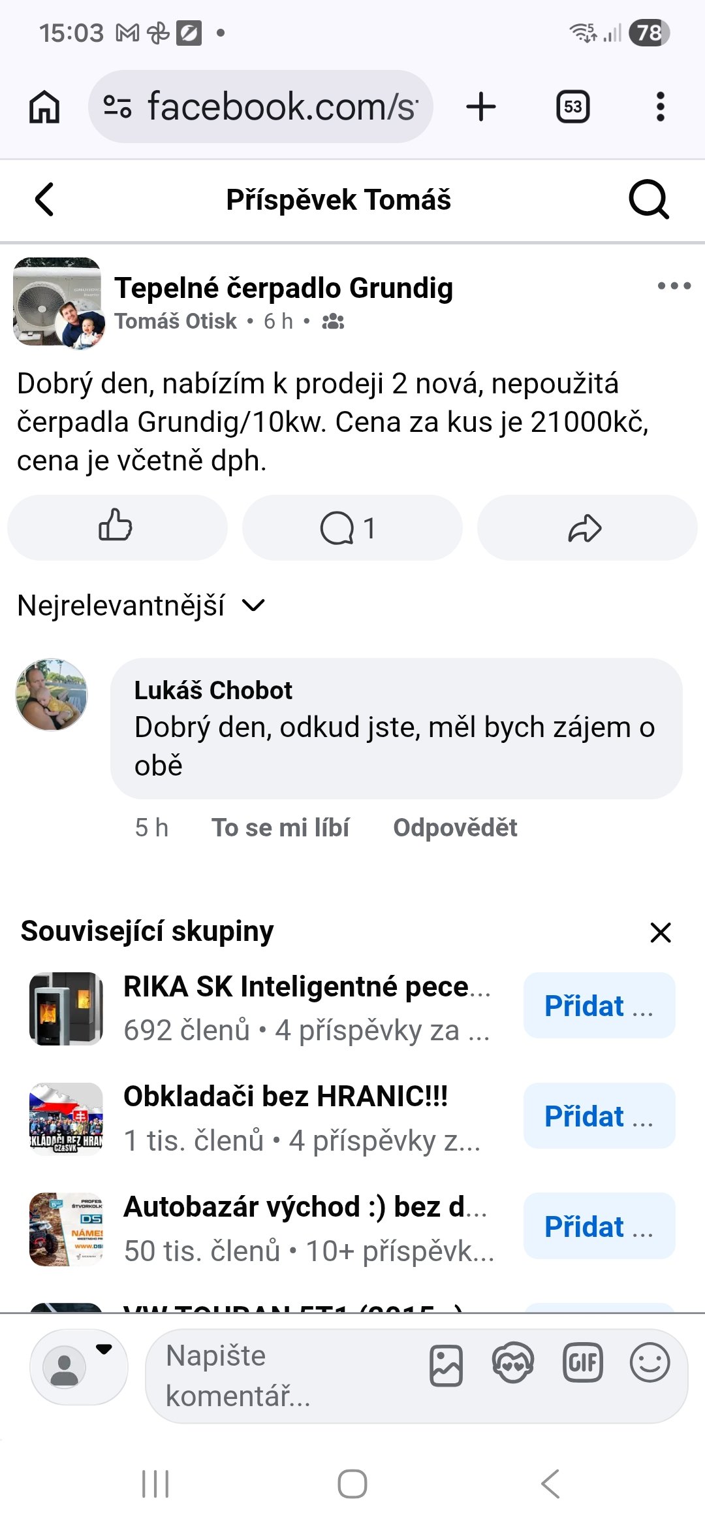Open the browser three-dot menu
The width and height of the screenshot is (705, 1529).
coord(661,107)
